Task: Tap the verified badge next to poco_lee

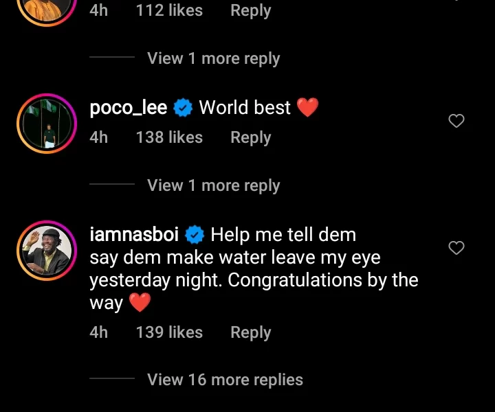Action: coord(183,108)
